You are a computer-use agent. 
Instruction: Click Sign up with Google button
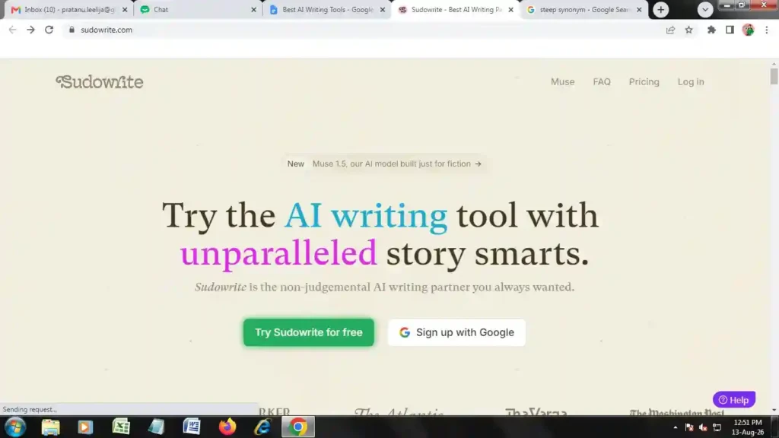coord(456,332)
